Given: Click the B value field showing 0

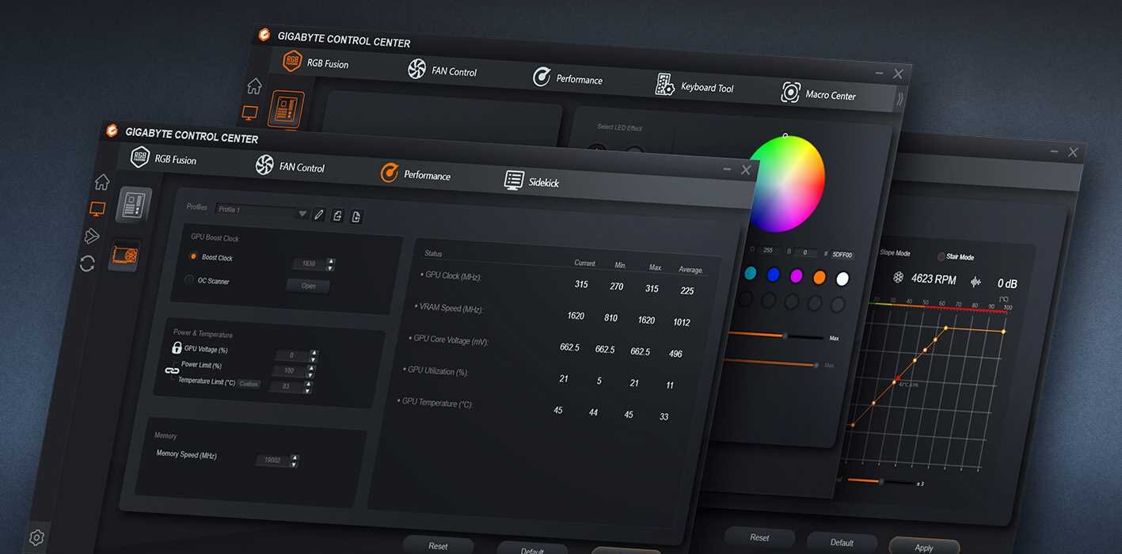Looking at the screenshot, I should (x=805, y=252).
